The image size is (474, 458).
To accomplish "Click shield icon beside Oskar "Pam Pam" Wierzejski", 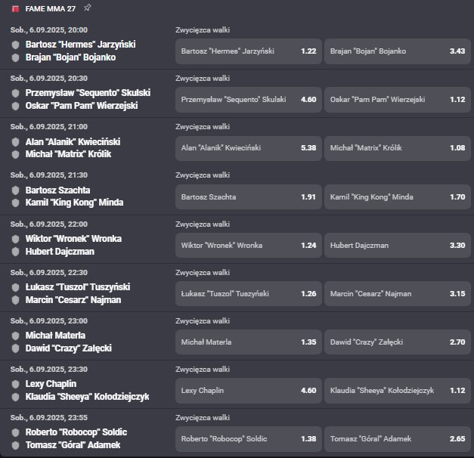I will coord(15,106).
